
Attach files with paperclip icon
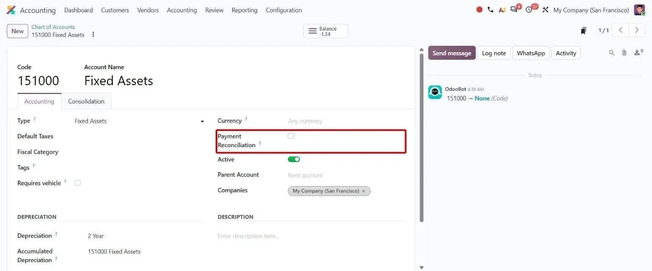tap(624, 53)
